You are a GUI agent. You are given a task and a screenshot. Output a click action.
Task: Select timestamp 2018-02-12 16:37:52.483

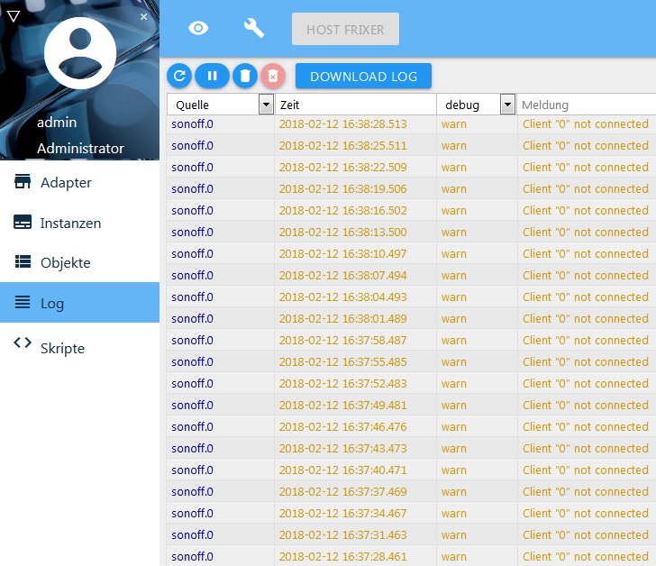tap(342, 384)
